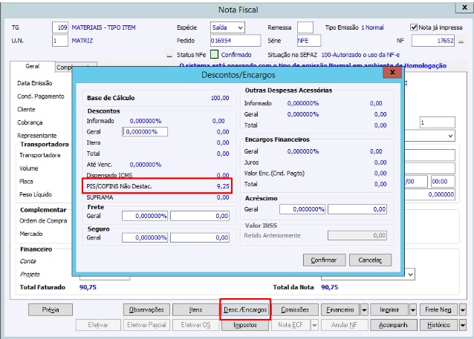Viewport: 474px width, 339px height.
Task: Click the 100-Autorizado o uso da NF-e text
Action: coord(360,55)
